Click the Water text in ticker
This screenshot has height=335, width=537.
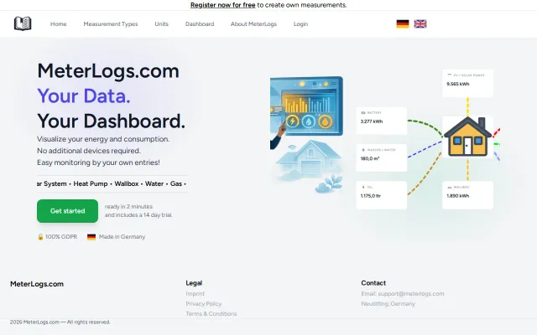(x=154, y=183)
